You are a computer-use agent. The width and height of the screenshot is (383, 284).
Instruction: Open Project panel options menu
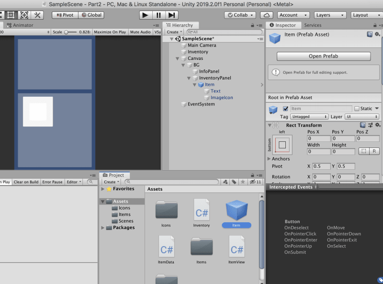(259, 175)
